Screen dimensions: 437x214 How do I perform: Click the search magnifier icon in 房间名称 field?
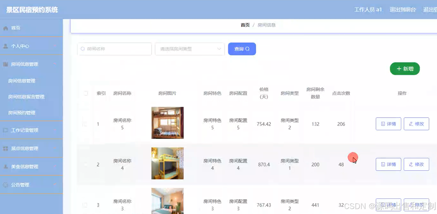(83, 49)
